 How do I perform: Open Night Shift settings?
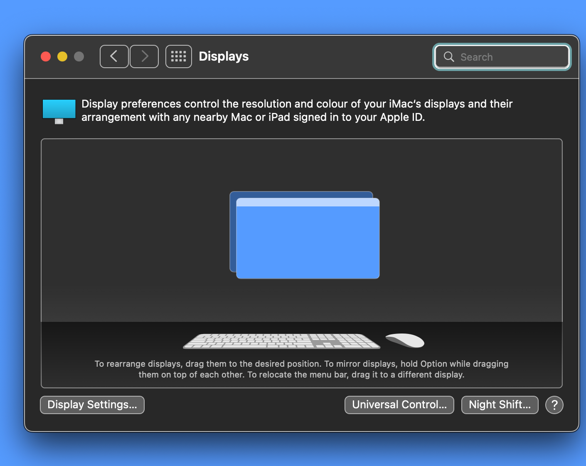pyautogui.click(x=500, y=405)
